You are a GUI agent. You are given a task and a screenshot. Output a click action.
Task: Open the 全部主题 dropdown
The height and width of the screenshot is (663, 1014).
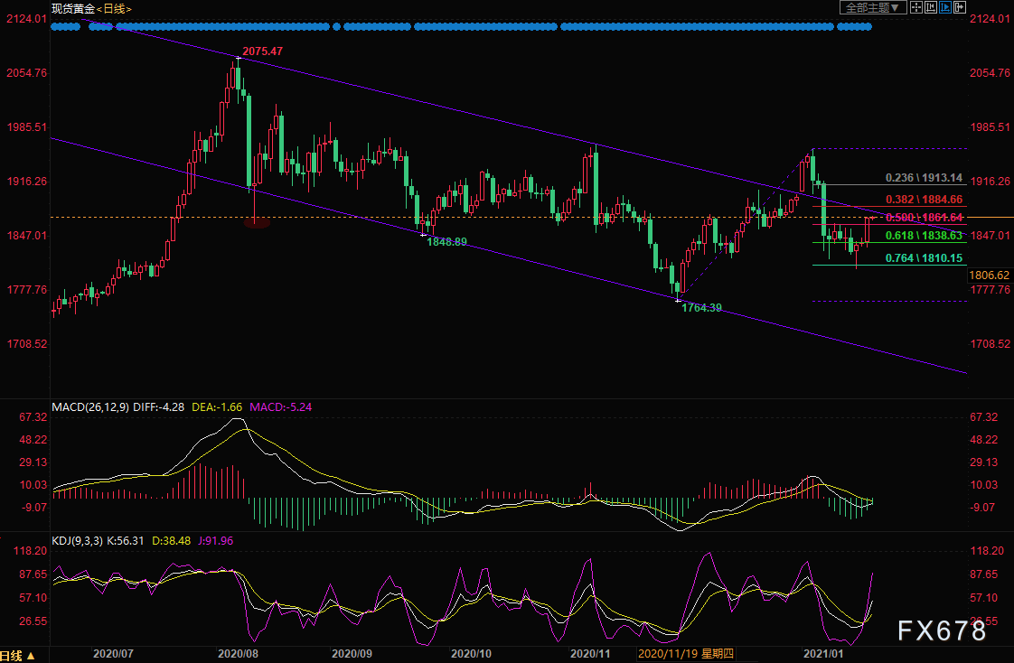[872, 8]
